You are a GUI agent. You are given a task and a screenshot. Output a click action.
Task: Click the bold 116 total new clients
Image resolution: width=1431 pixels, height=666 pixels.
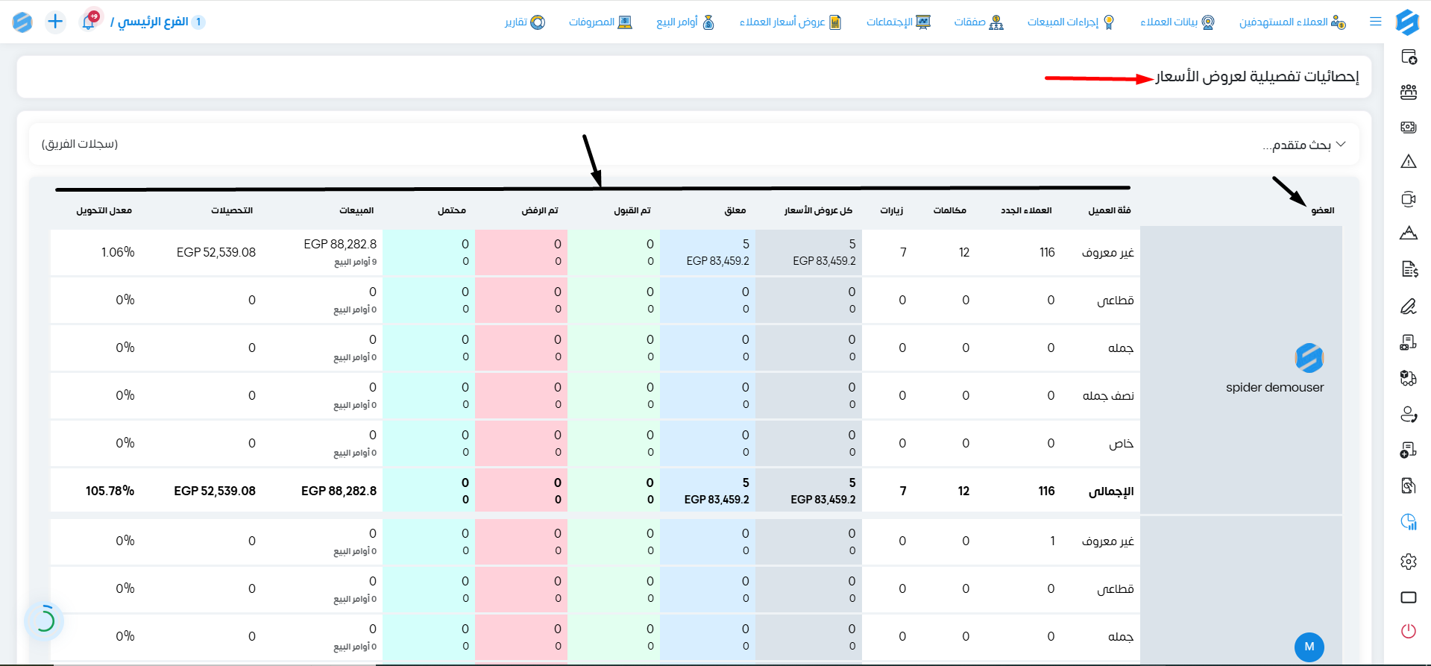1047,491
